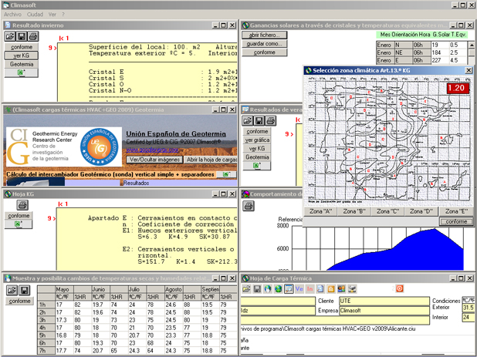This screenshot has height=357, width=477.
Task: Open the Ciudad menu
Action: click(x=35, y=15)
